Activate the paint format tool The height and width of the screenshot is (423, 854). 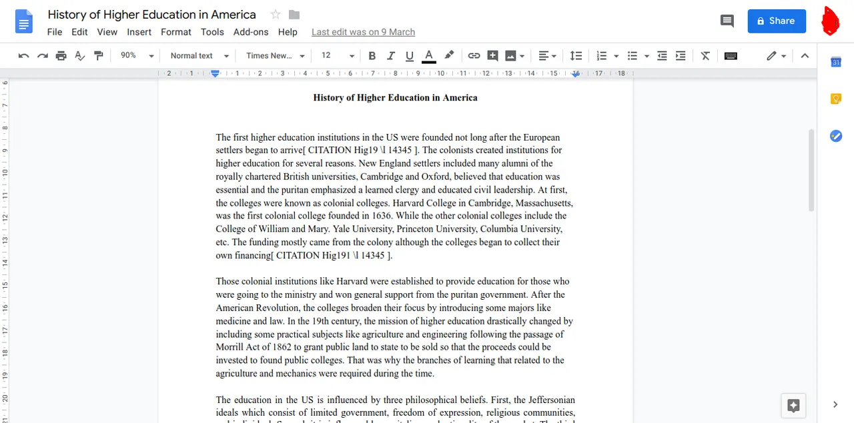coord(99,56)
